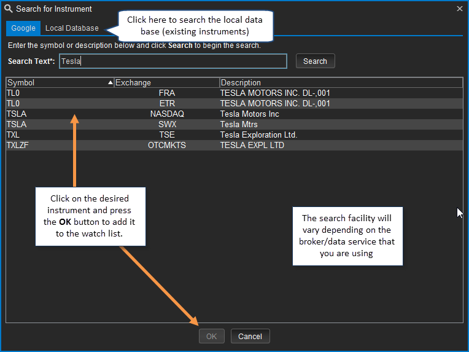This screenshot has width=469, height=352.
Task: Click the sort arrow in the Symbol header
Action: [110, 82]
